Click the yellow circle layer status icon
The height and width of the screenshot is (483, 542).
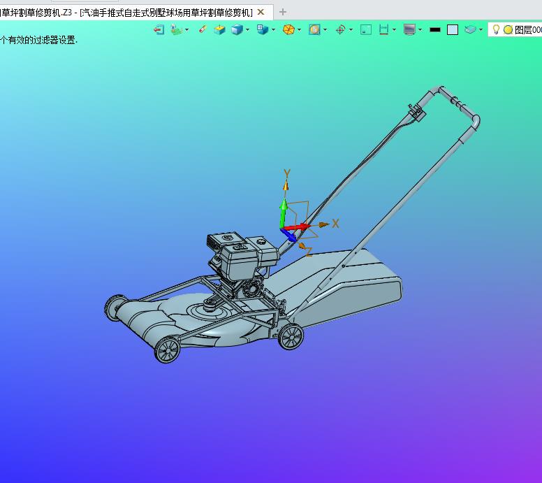(508, 30)
